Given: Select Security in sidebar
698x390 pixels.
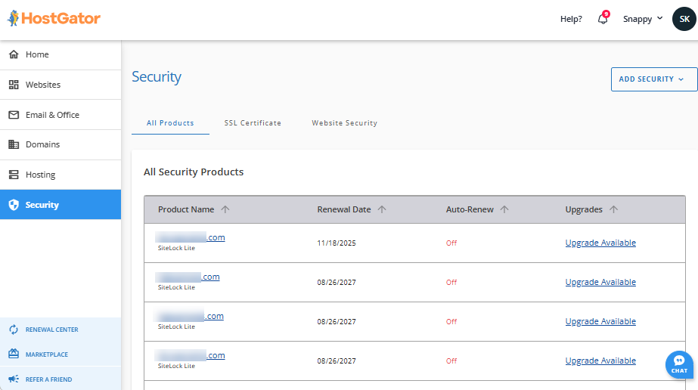Looking at the screenshot, I should [x=60, y=205].
